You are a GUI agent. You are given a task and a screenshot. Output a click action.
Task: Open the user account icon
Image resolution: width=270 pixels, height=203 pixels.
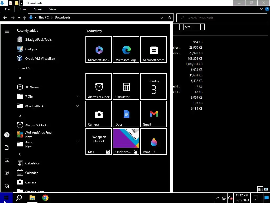point(7,135)
